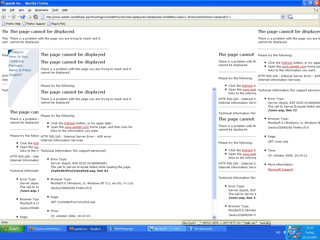Switch to Forum.overklokking taskbar window
The image size is (320, 240).
47,229
